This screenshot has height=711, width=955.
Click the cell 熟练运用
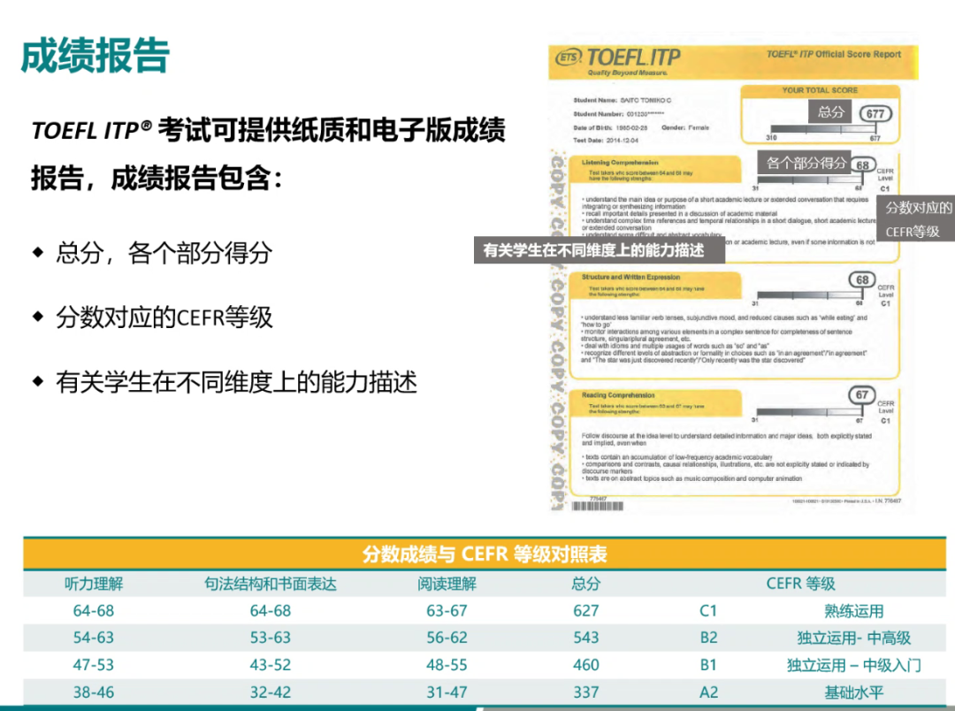854,611
